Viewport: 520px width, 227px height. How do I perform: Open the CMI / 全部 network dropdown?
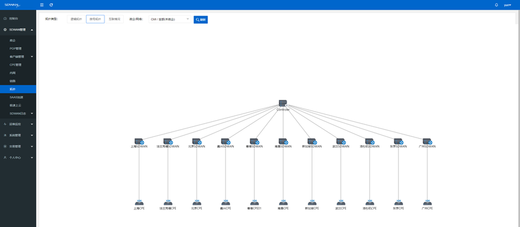tap(170, 19)
